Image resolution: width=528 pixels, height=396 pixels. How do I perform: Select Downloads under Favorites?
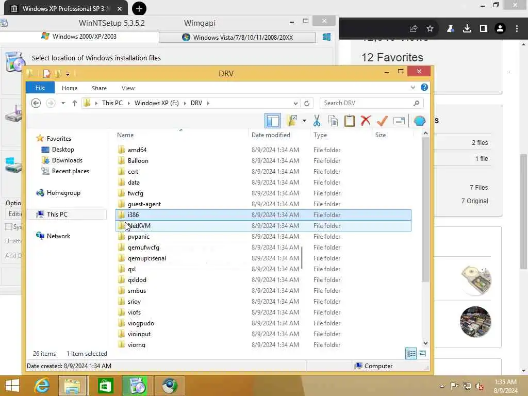tap(67, 160)
